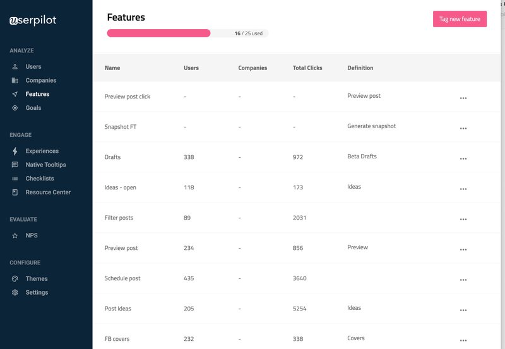Image resolution: width=505 pixels, height=349 pixels.
Task: Open actions menu for Filter posts
Action: click(463, 220)
